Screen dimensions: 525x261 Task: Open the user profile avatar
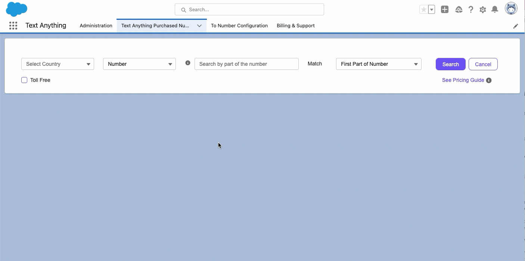click(511, 9)
